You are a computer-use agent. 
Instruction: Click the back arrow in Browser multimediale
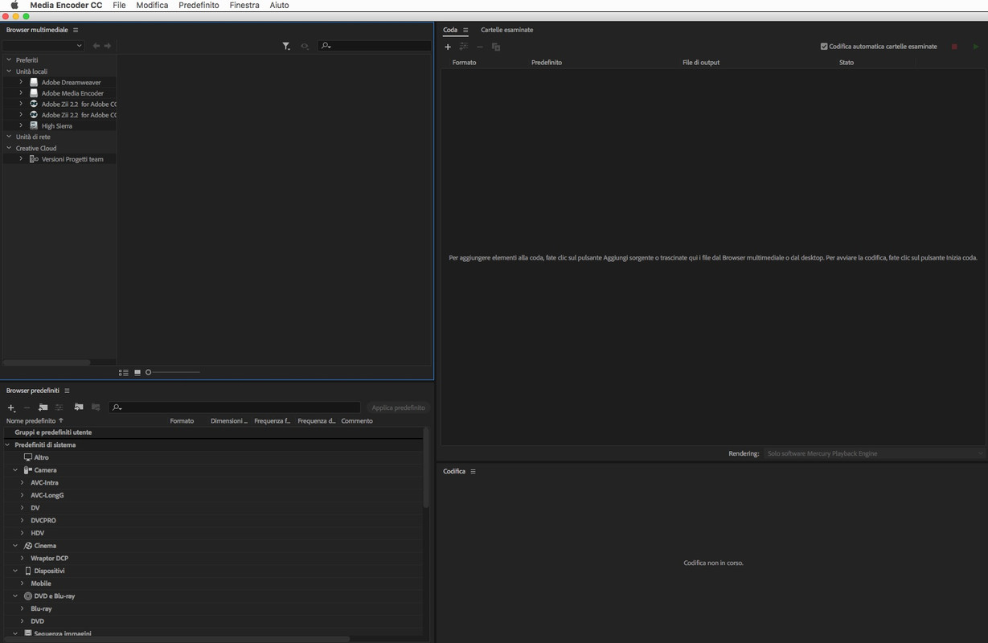point(96,46)
